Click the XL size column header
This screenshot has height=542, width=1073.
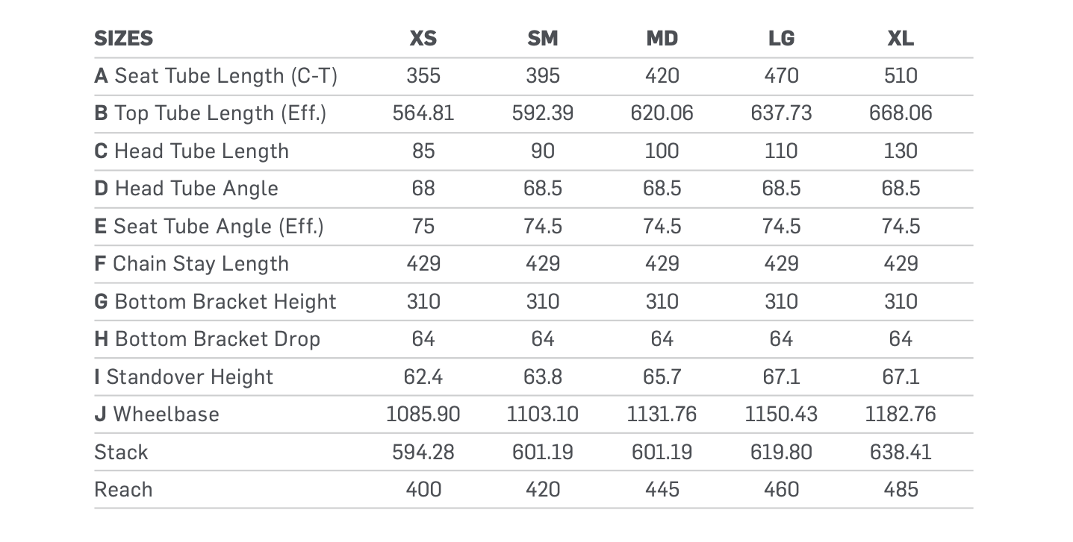coord(901,38)
